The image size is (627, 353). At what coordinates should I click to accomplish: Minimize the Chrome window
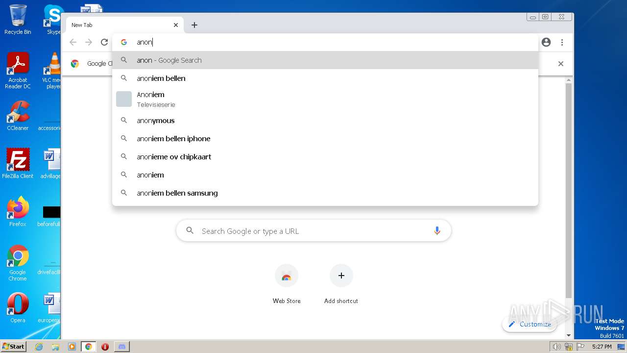point(533,17)
